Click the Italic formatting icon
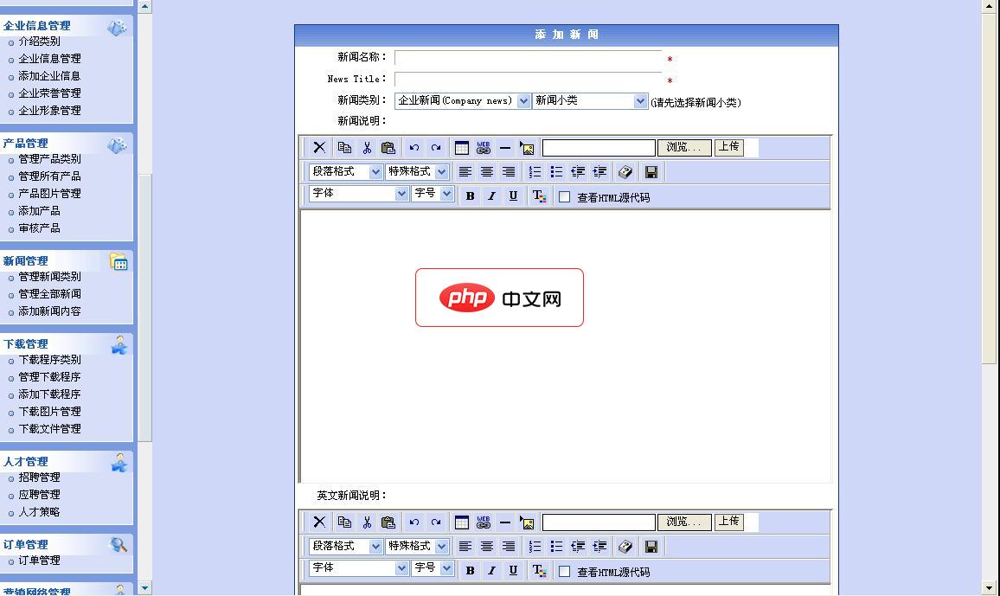Viewport: 1000px width, 596px height. 491,195
